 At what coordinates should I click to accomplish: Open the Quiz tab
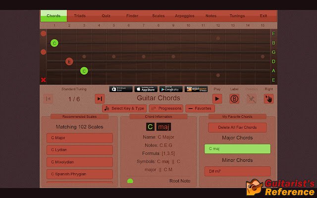[x=106, y=16]
